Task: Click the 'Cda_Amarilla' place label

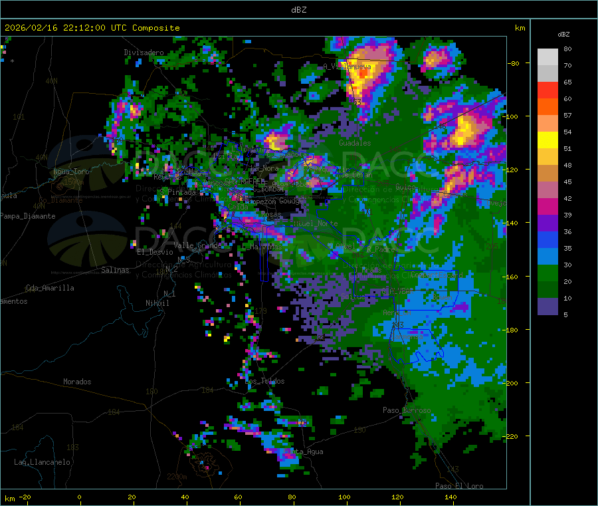Action: 50,288
